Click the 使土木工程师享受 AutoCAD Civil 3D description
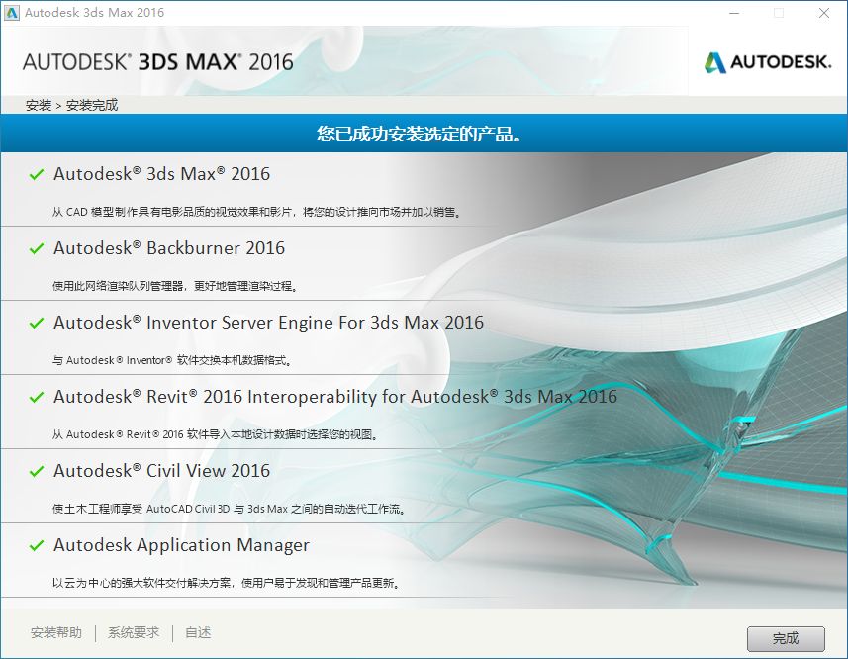Screen dimensions: 848x659 tap(229, 509)
